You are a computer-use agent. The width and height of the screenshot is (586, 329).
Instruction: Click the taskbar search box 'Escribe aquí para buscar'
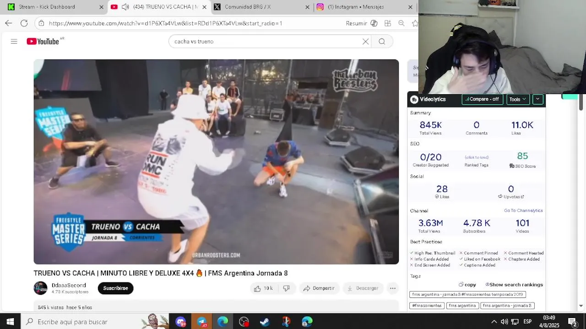(95, 322)
